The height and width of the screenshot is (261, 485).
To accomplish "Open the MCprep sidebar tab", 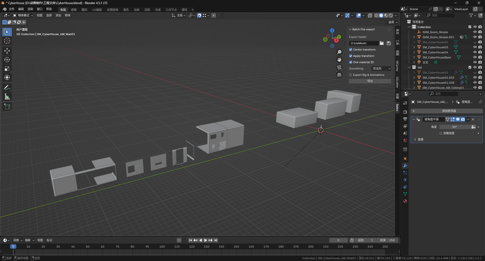I will tap(397, 66).
